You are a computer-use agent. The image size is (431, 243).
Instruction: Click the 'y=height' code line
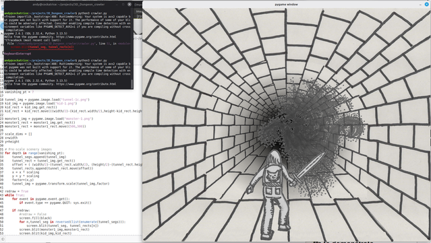12,142
